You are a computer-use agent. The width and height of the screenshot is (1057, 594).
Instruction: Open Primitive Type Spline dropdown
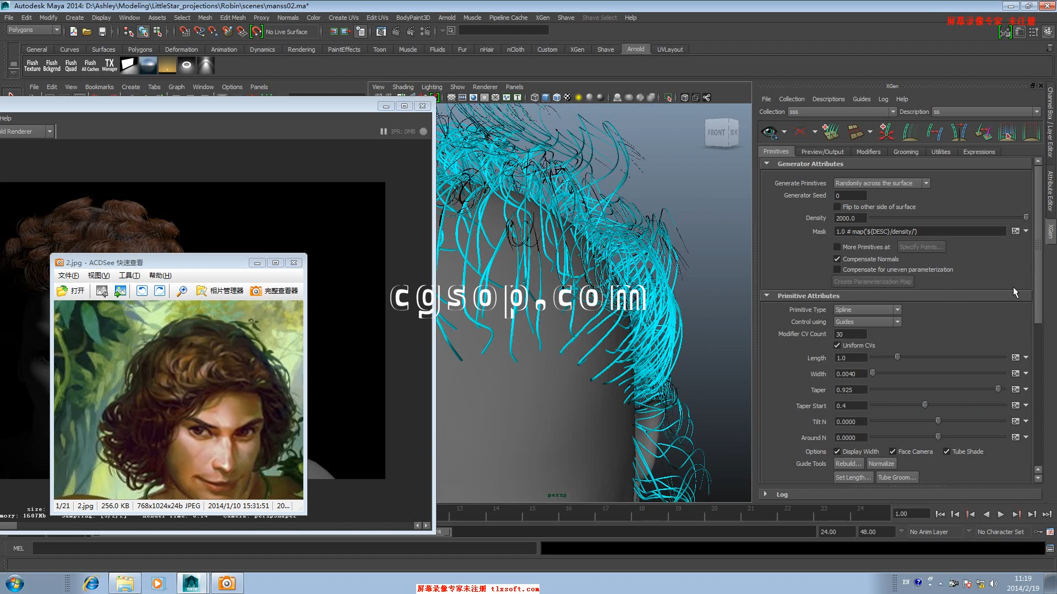pos(867,310)
